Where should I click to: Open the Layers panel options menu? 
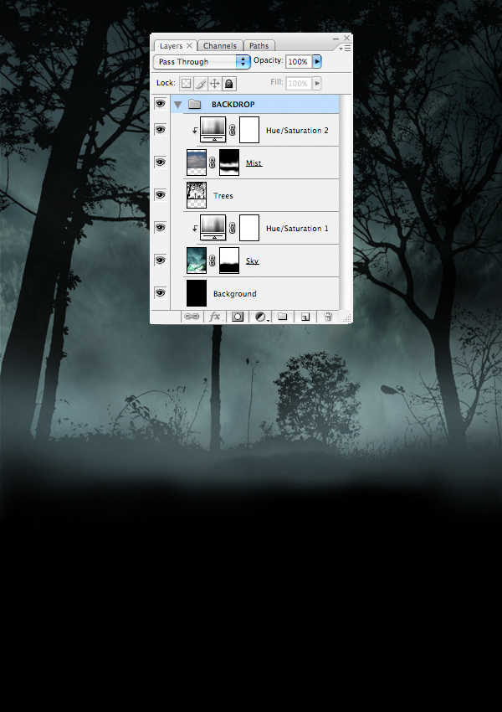[x=345, y=48]
